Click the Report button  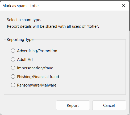point(73,105)
